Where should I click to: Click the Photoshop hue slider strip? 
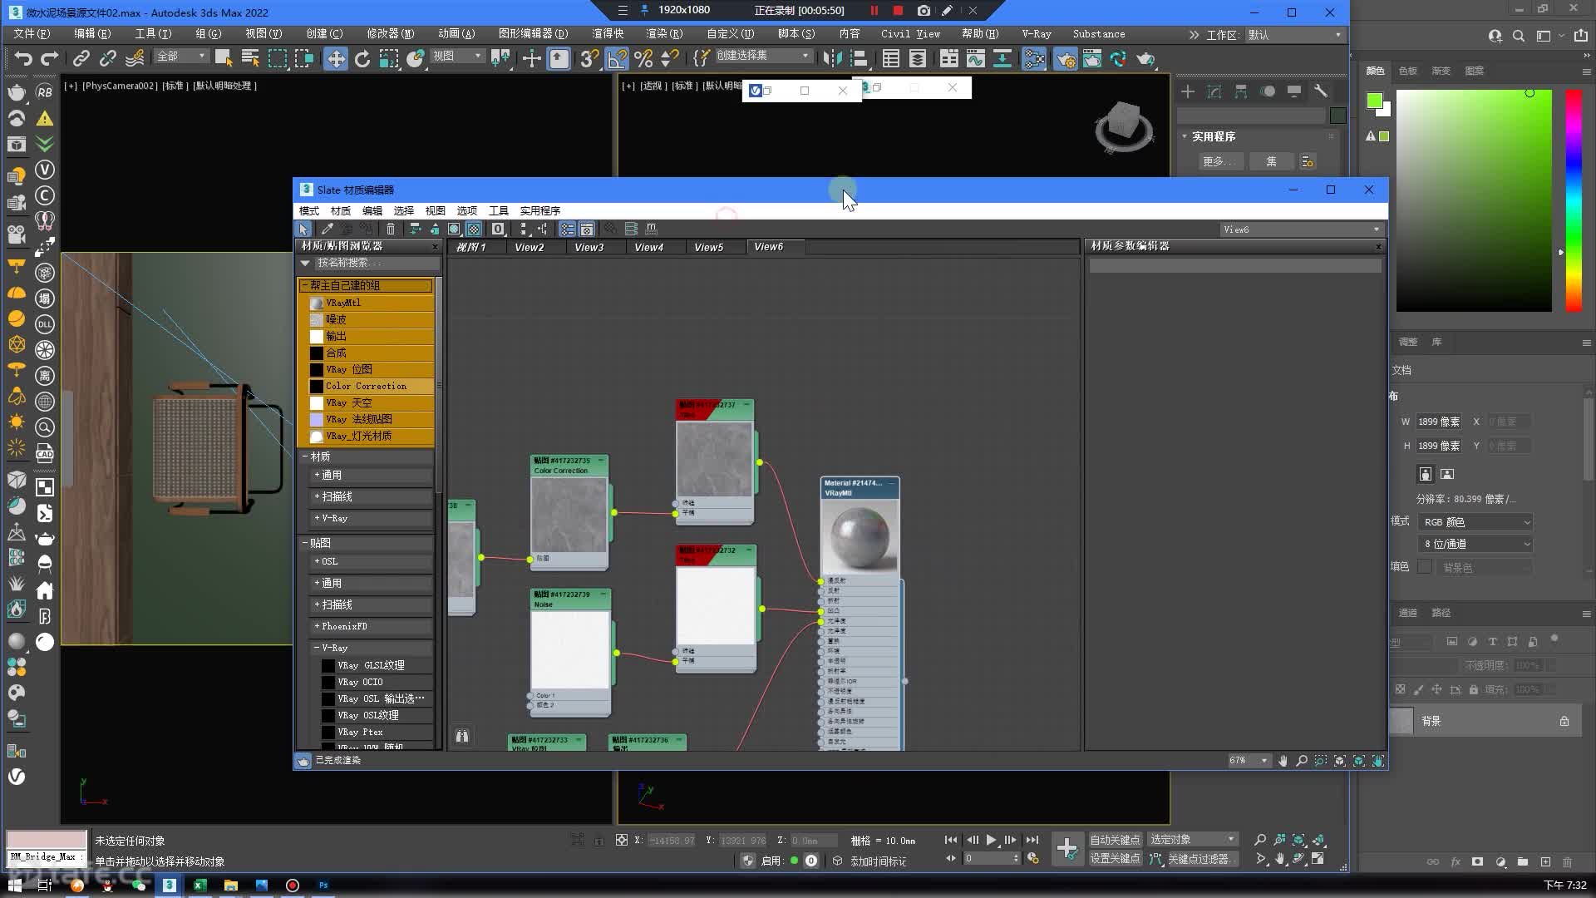click(1574, 200)
